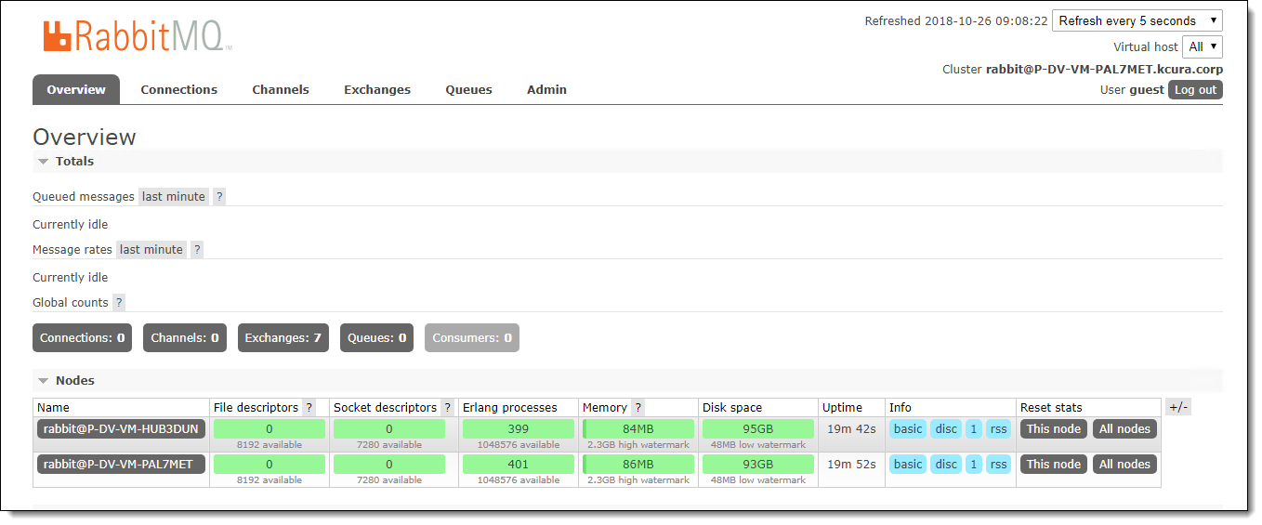This screenshot has width=1262, height=525.
Task: Click help icon beside Global counts
Action: pyautogui.click(x=119, y=303)
